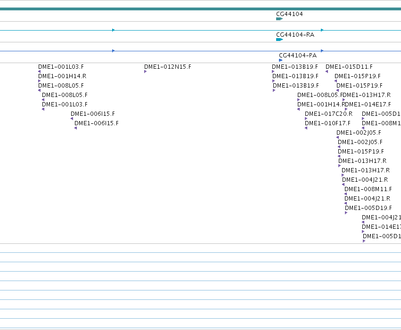Select the fully visible DME1-008M11.F label

368,189
